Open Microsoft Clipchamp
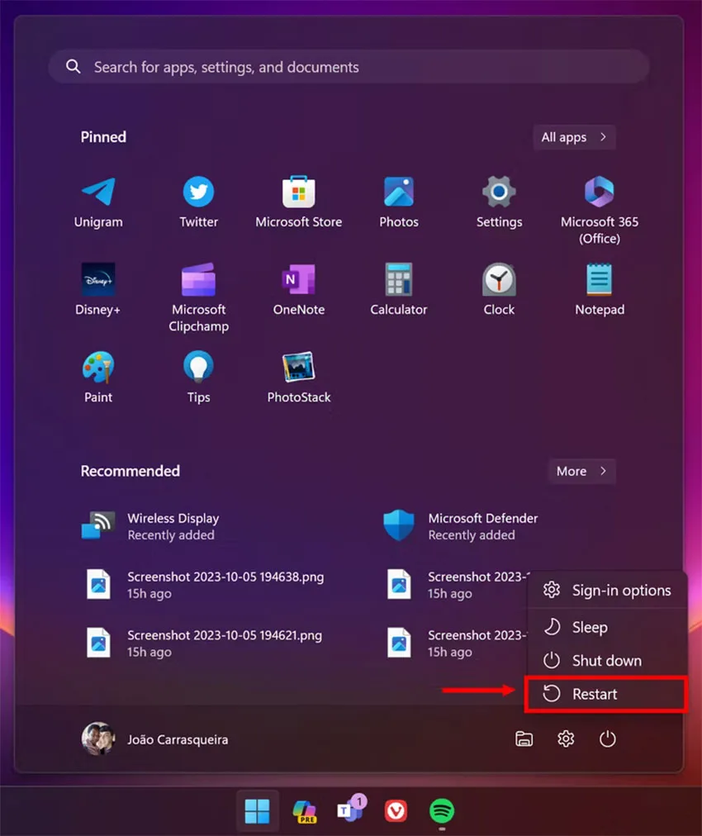The height and width of the screenshot is (836, 702). point(198,298)
